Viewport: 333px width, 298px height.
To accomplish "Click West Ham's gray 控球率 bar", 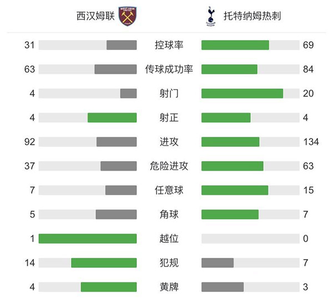I will click(x=122, y=45).
